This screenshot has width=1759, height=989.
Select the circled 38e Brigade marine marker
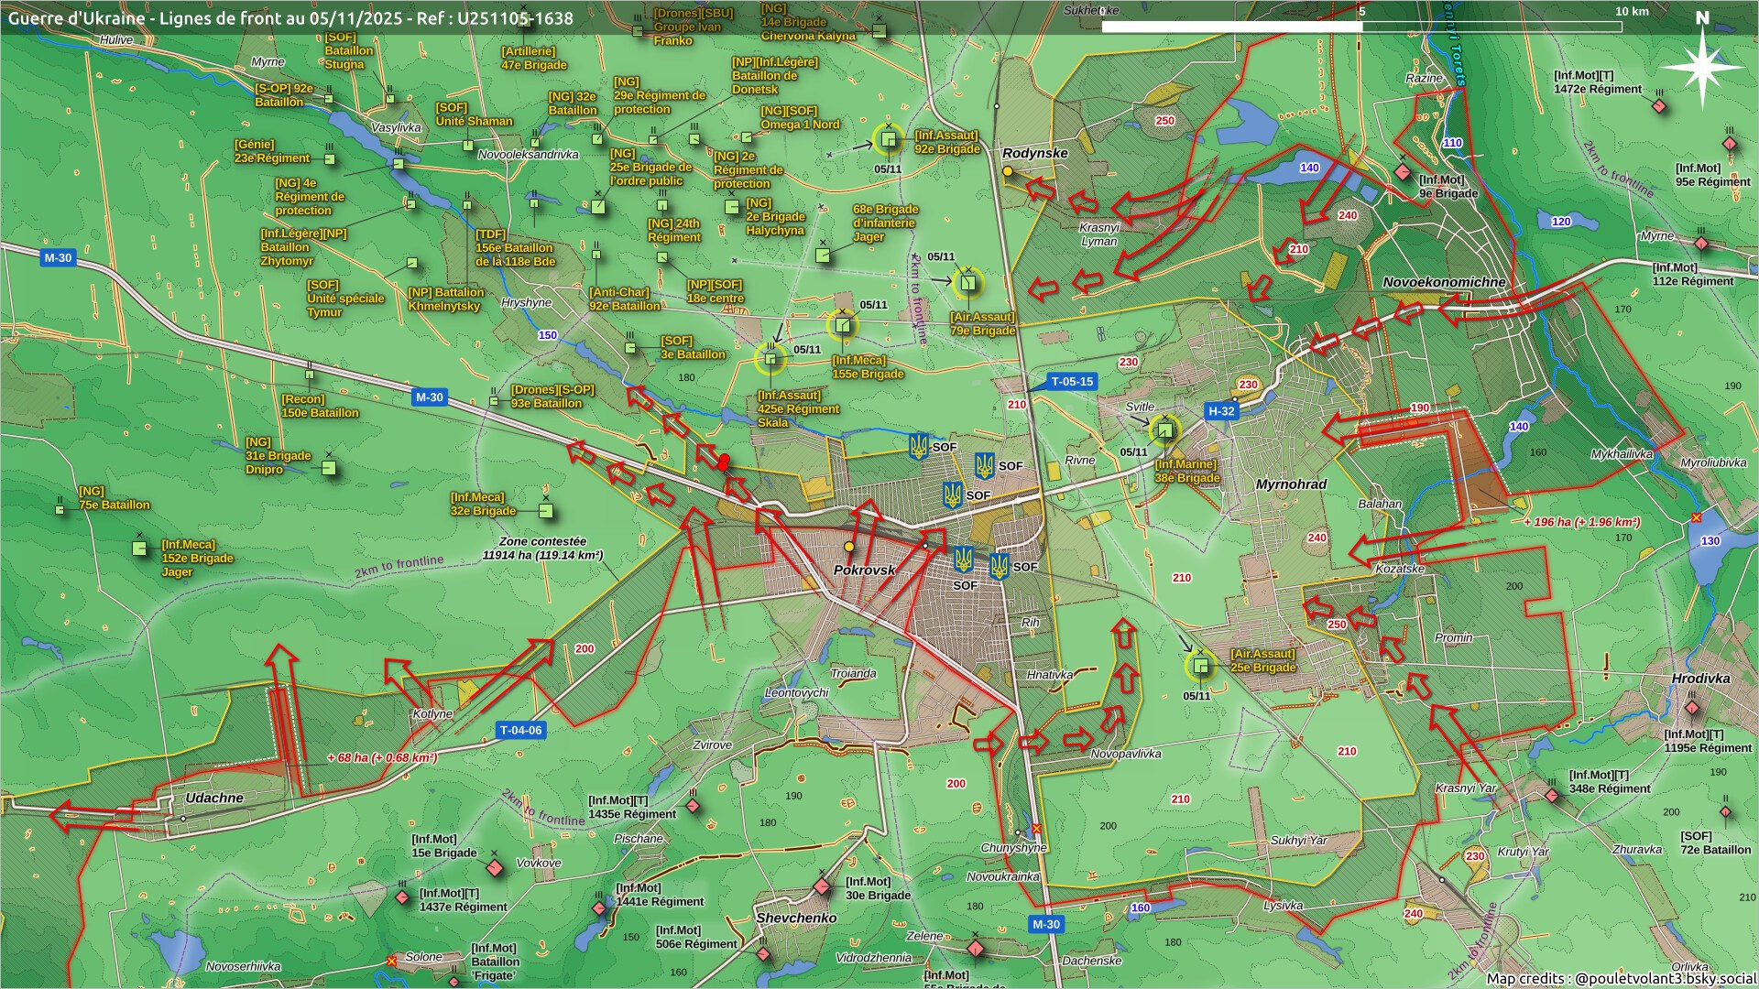1164,430
